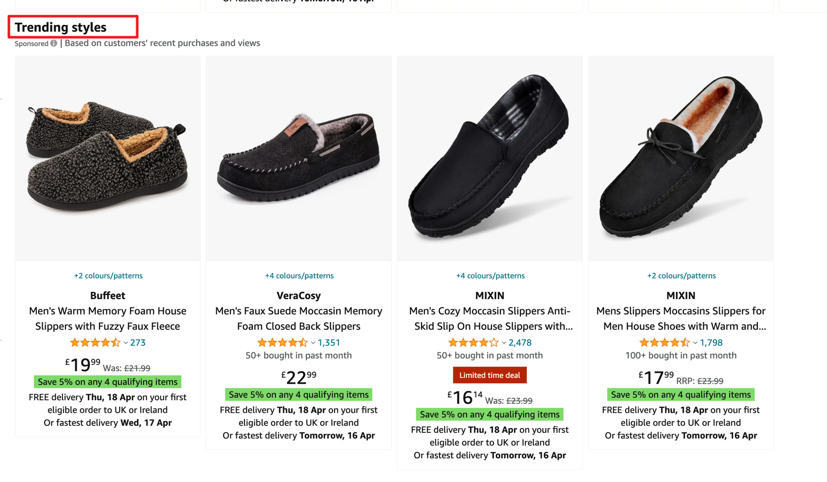View VeraCosy's +4 colours/patterns options
The height and width of the screenshot is (482, 827).
pyautogui.click(x=299, y=276)
